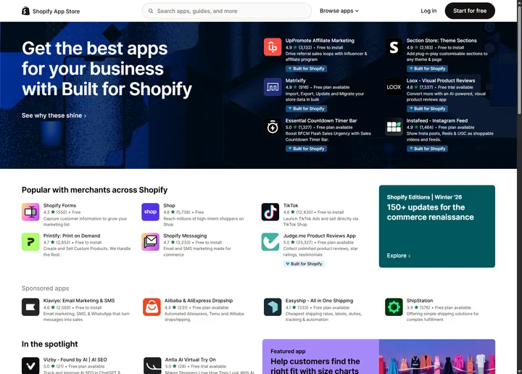Image resolution: width=522 pixels, height=374 pixels.
Task: Open Klaviyo app icon
Action: [30, 307]
